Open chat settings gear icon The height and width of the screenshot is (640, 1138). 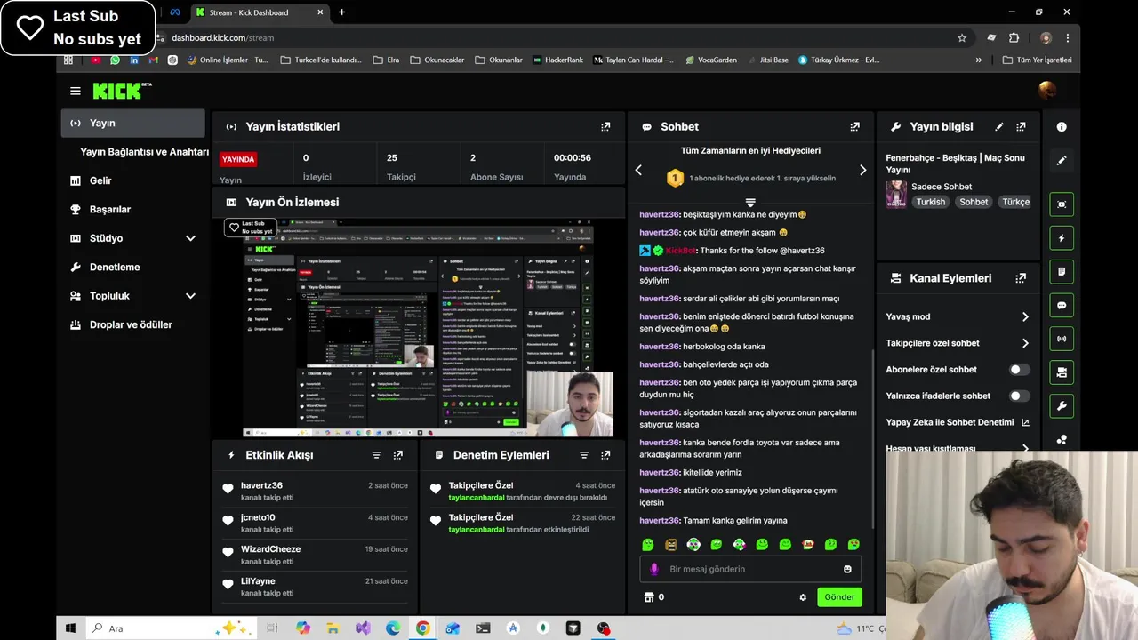click(x=803, y=597)
